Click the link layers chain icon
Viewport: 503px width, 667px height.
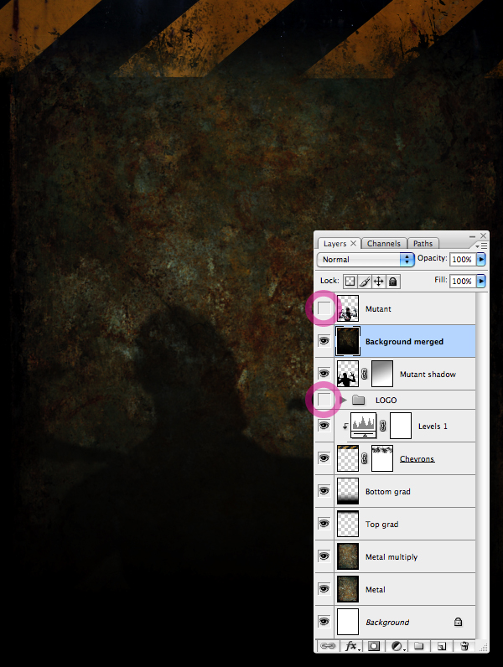click(x=327, y=646)
